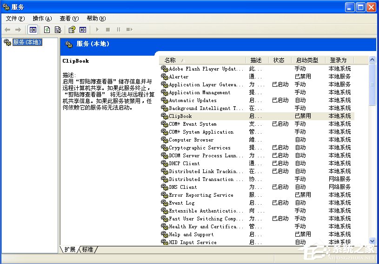Select Health Key and Certifica... service
Image resolution: width=379 pixels, height=264 pixels.
[x=206, y=226]
